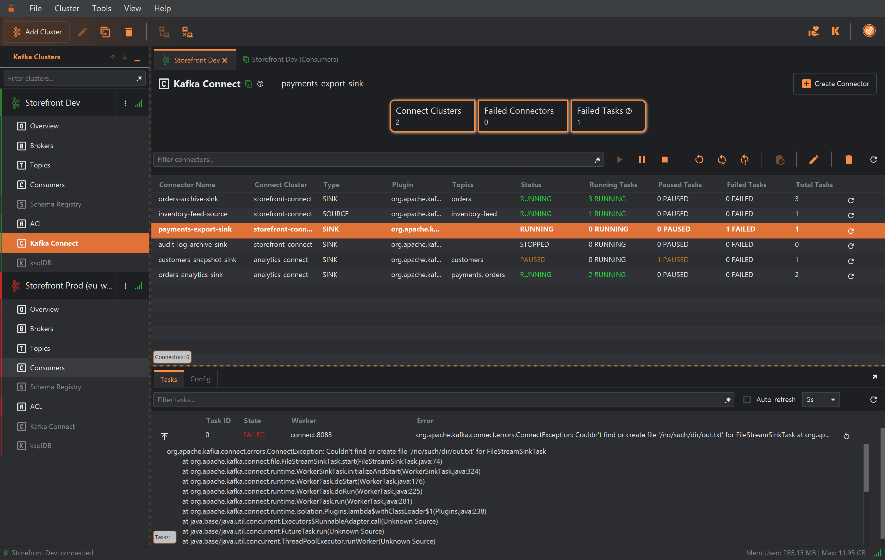Open Kafka Connect in new tab icon
This screenshot has height=560, width=885.
249,84
